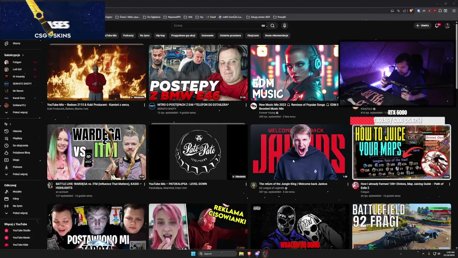Select the Obejrzane filter chip
This screenshot has width=458, height=258.
pyautogui.click(x=253, y=35)
